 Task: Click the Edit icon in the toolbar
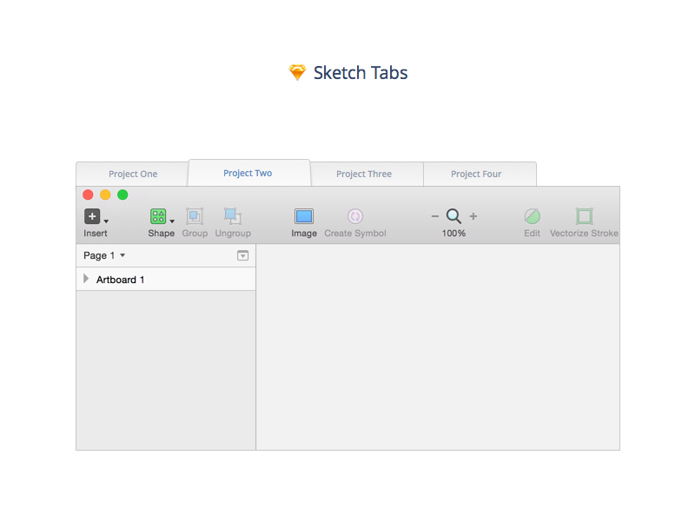(x=532, y=217)
